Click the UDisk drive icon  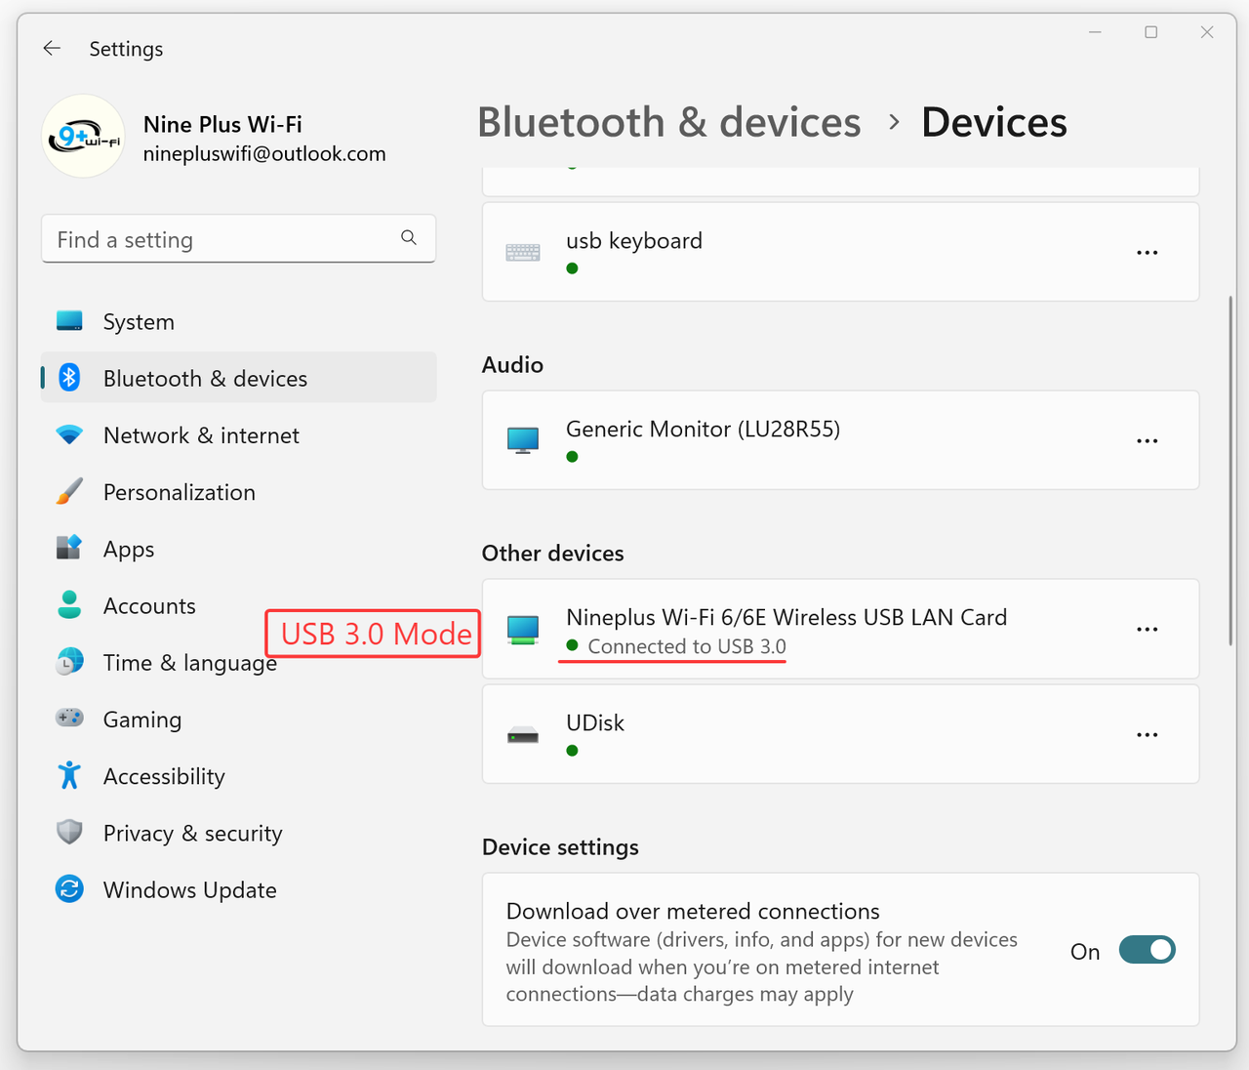pyautogui.click(x=523, y=735)
